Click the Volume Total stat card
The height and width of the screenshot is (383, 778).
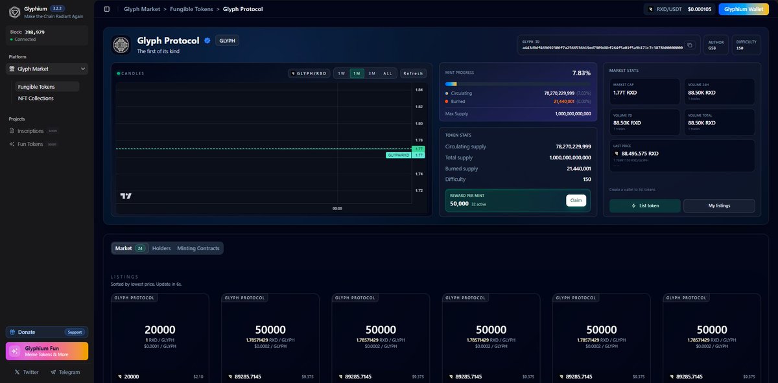tap(719, 122)
